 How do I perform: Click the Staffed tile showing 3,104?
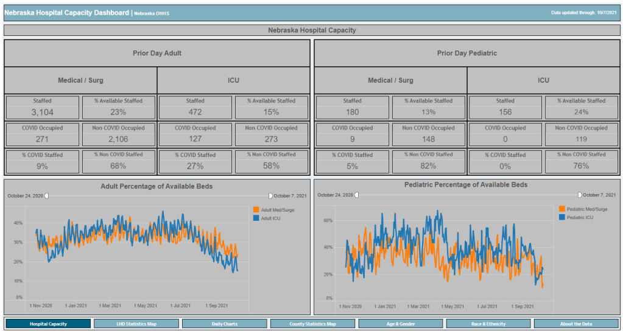[x=43, y=108]
